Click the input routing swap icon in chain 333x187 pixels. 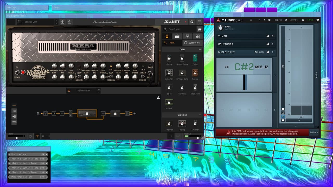click(x=38, y=113)
